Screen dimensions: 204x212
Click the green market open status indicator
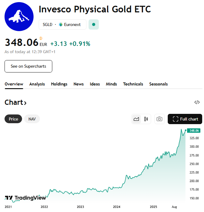point(94,24)
